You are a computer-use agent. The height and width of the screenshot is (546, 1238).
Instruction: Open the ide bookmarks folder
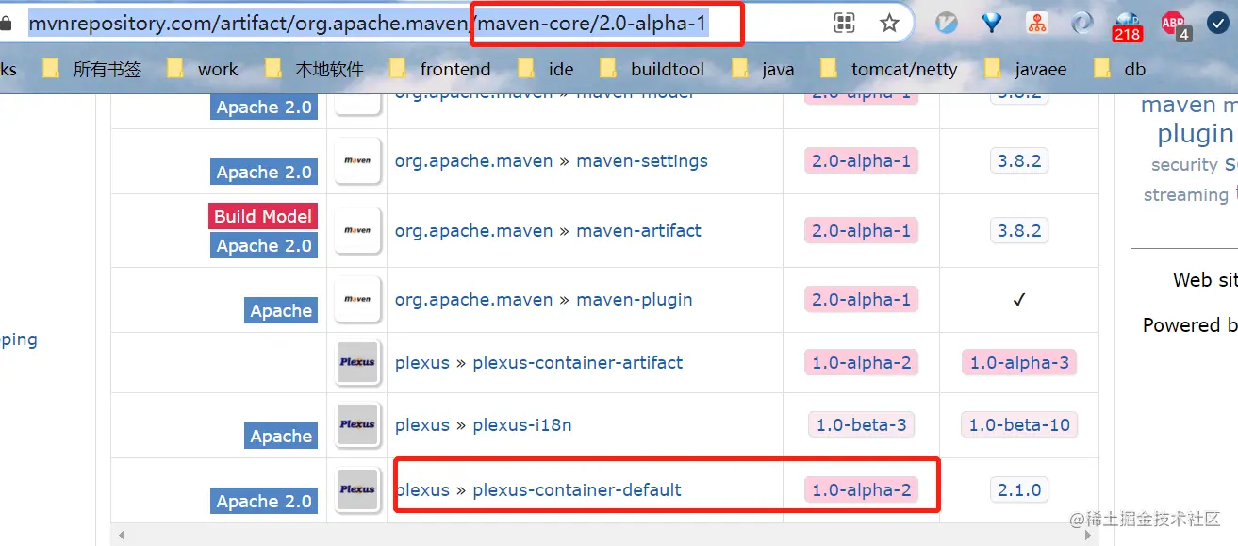tap(546, 69)
